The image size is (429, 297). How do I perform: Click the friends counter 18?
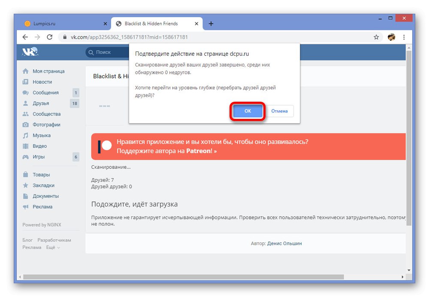click(x=75, y=103)
